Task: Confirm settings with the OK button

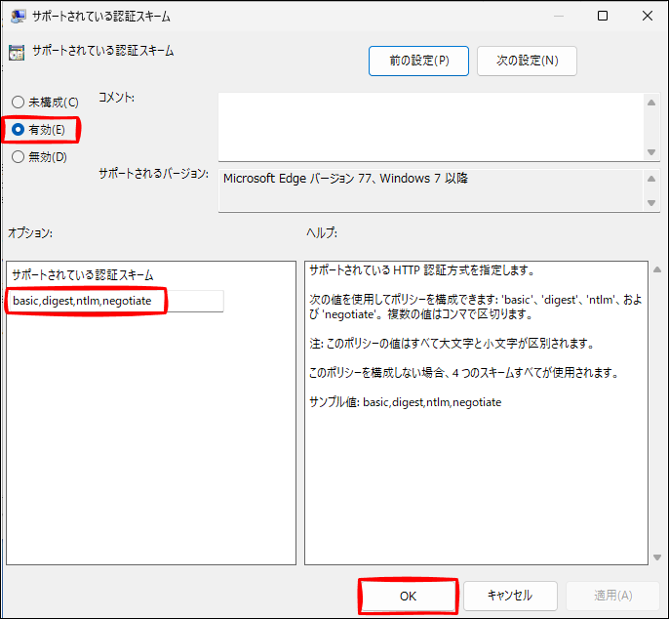Action: [x=409, y=596]
